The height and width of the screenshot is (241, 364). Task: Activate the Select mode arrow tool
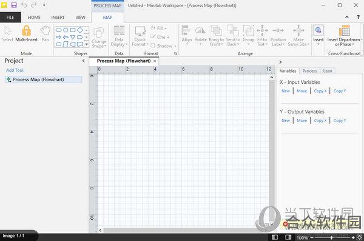click(x=8, y=34)
